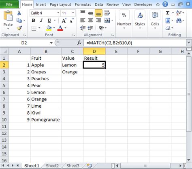Open the Help question mark icon
Viewport: 192px width, 169px height.
pyautogui.click(x=165, y=4)
